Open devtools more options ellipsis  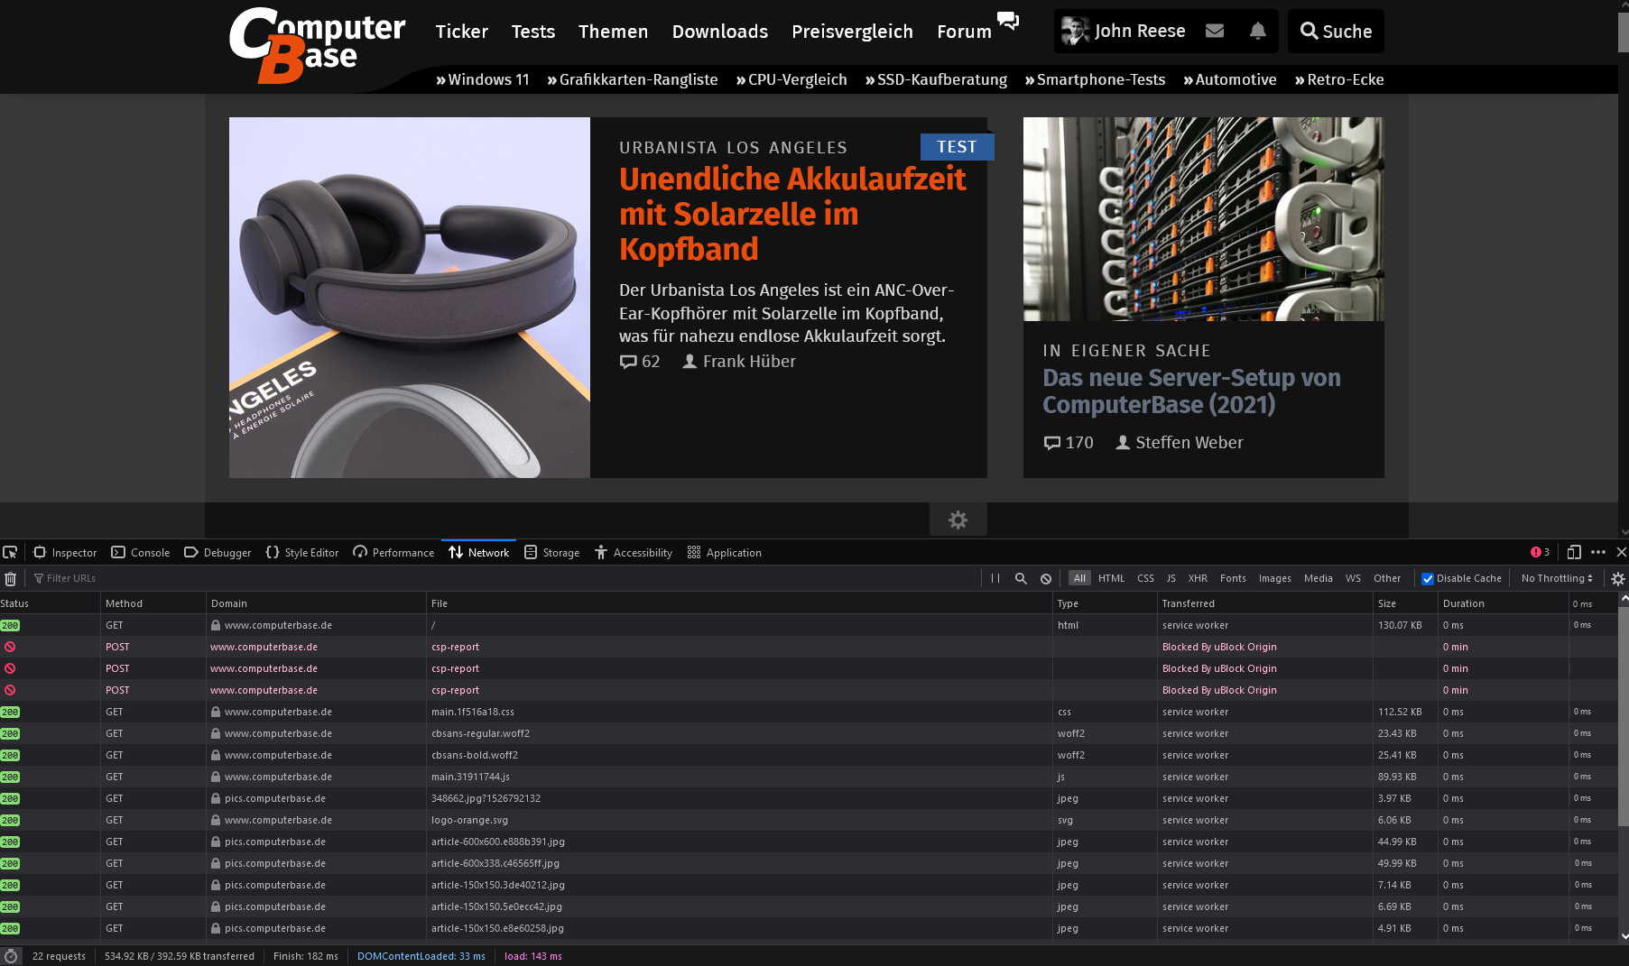click(1598, 552)
